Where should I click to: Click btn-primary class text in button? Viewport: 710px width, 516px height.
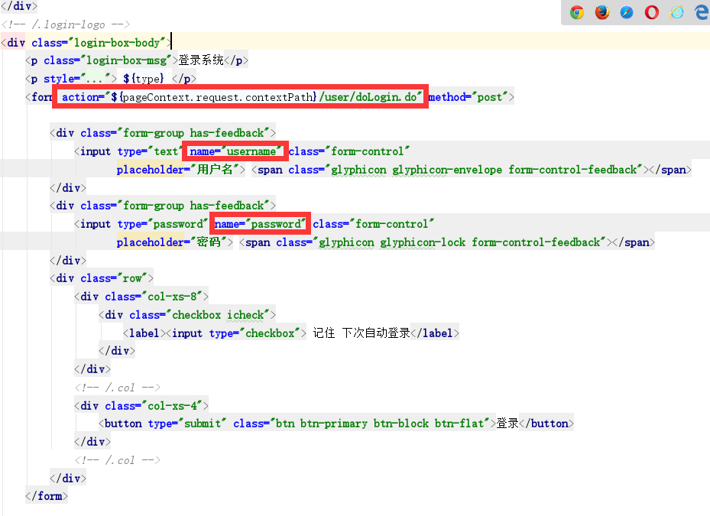click(334, 424)
